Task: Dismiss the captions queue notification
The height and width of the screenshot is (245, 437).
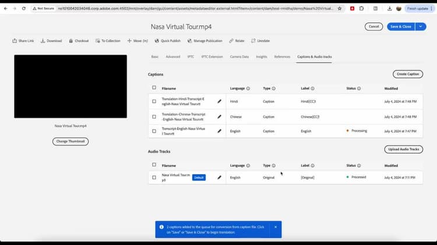Action: (x=276, y=227)
